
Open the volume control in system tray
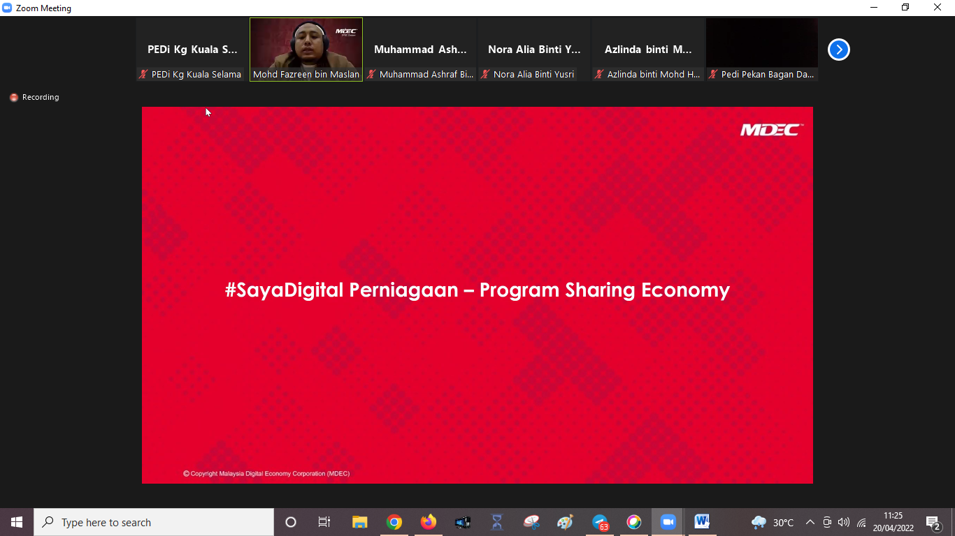click(x=844, y=522)
